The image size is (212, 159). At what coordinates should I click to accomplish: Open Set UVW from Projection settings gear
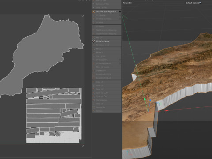coord(120,11)
